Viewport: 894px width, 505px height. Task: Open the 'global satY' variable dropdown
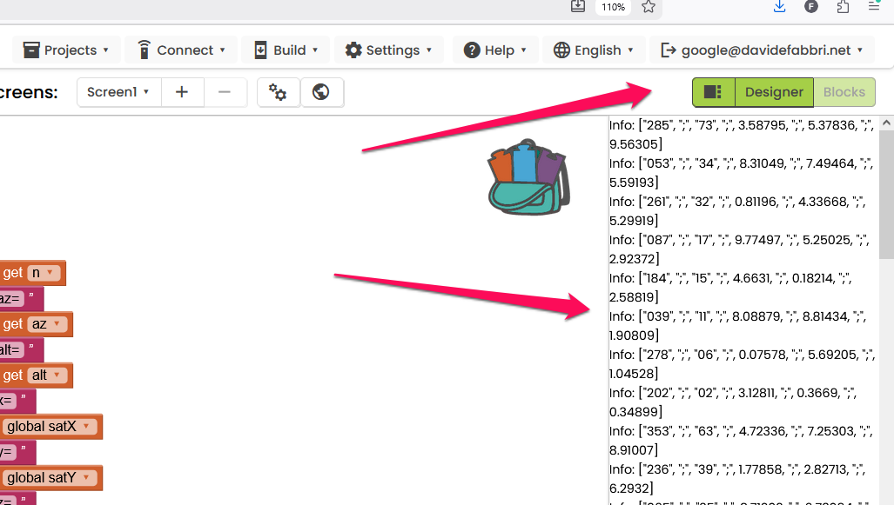[49, 478]
